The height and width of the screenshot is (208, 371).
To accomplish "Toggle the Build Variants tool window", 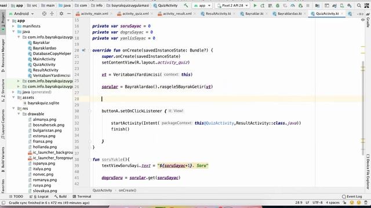I will point(3,159).
